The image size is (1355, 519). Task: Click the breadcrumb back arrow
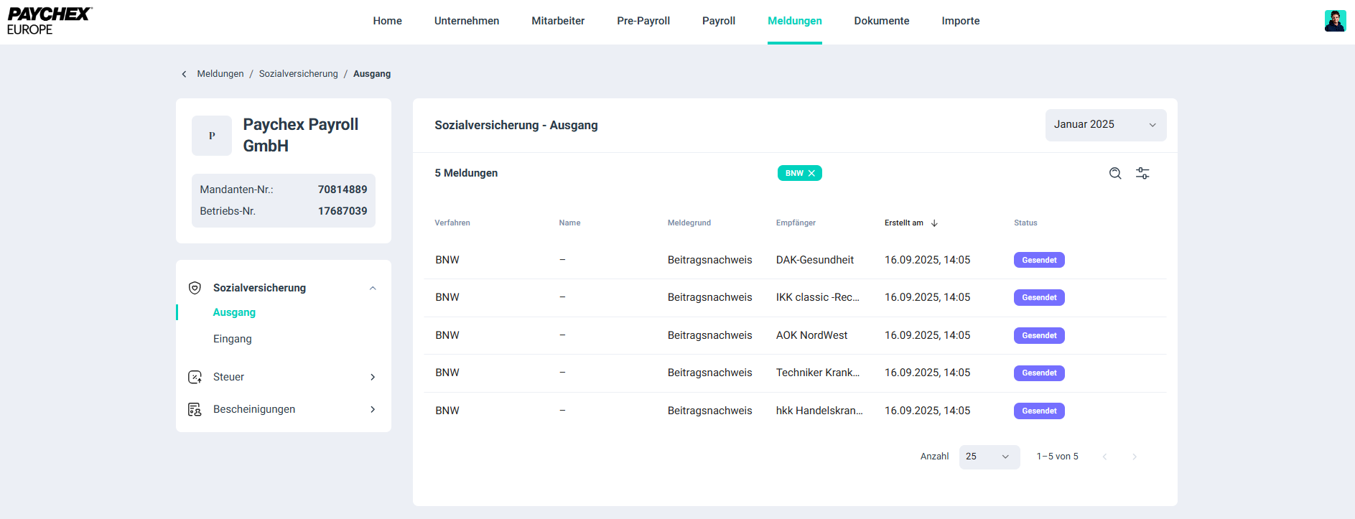185,74
